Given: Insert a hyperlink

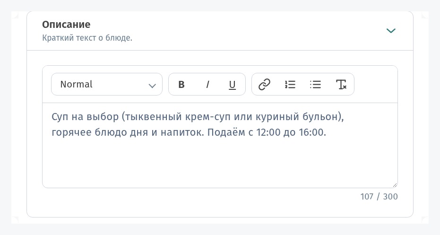Looking at the screenshot, I should coord(264,84).
